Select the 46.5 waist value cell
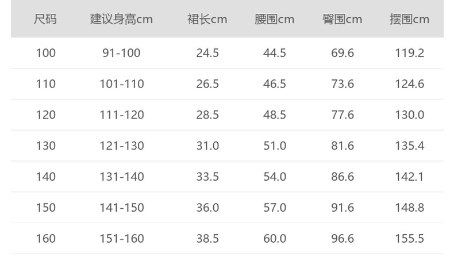This screenshot has height=279, width=454. pos(275,84)
